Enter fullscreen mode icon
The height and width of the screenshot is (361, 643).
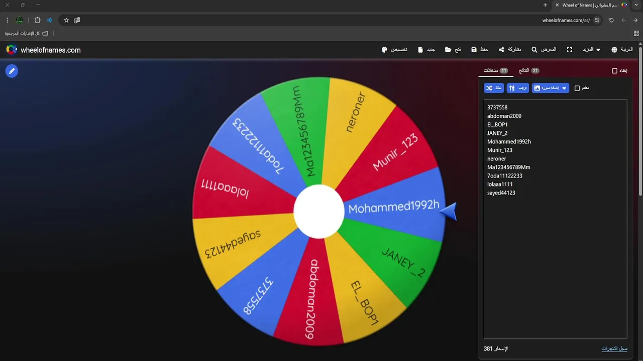pyautogui.click(x=570, y=50)
